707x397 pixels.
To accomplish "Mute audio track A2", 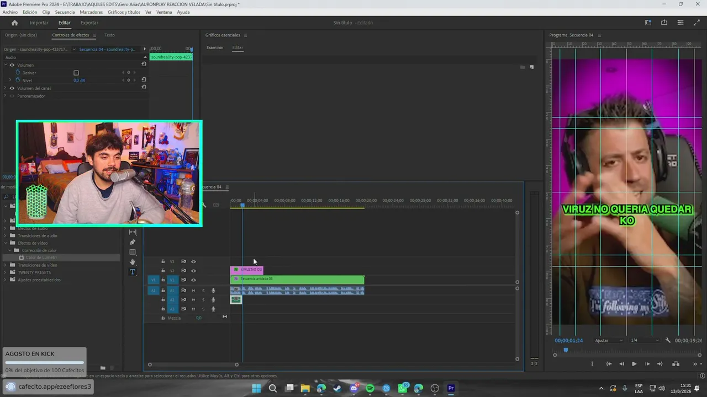I will (193, 300).
